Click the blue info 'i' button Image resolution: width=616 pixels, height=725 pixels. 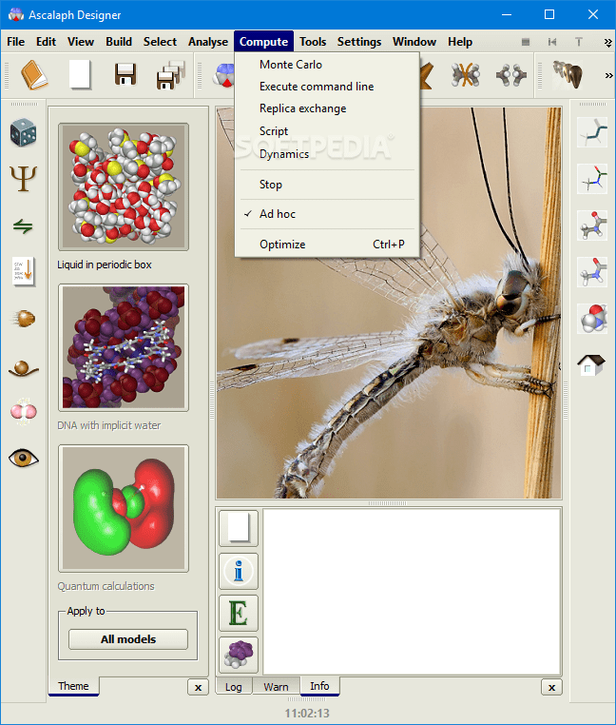point(239,571)
